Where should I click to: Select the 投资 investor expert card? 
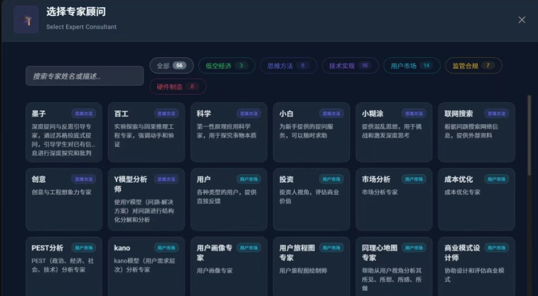311,199
